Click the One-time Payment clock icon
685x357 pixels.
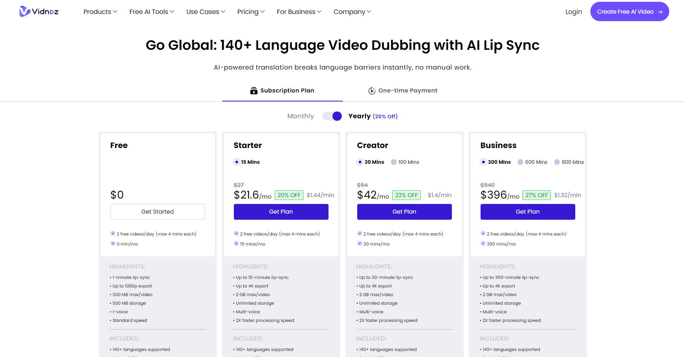point(372,91)
